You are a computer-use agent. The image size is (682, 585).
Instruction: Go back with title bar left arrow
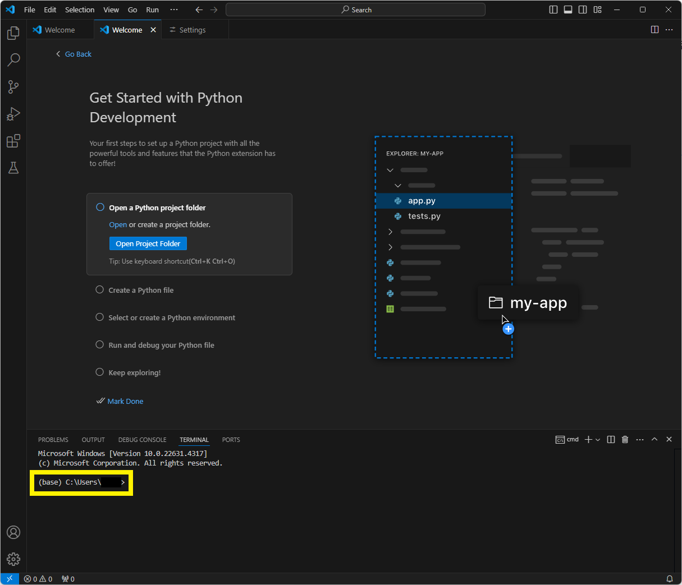click(x=199, y=10)
